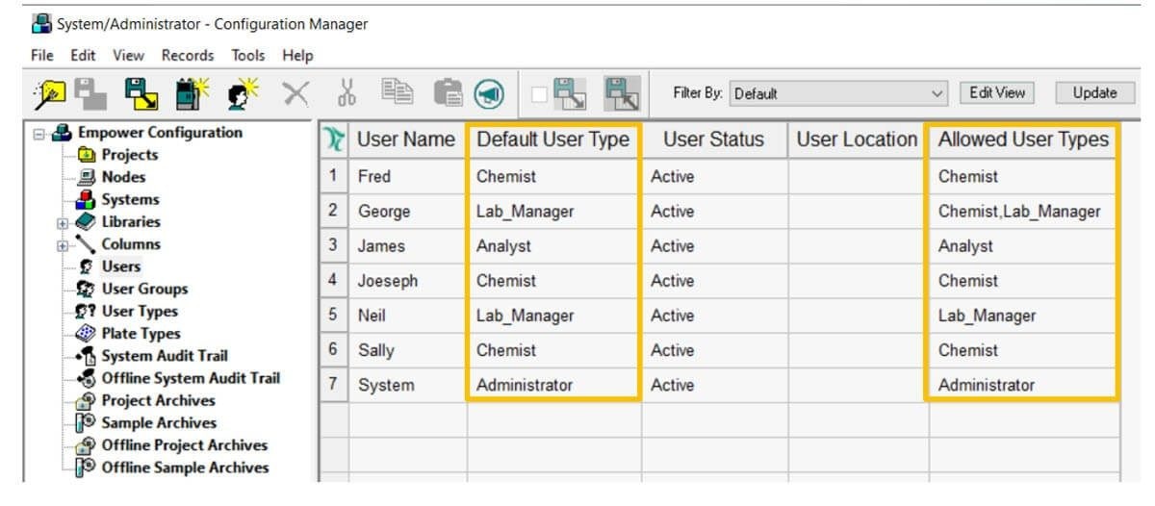Image resolution: width=1155 pixels, height=506 pixels.
Task: Launch the new project wizard icon
Action: [47, 93]
